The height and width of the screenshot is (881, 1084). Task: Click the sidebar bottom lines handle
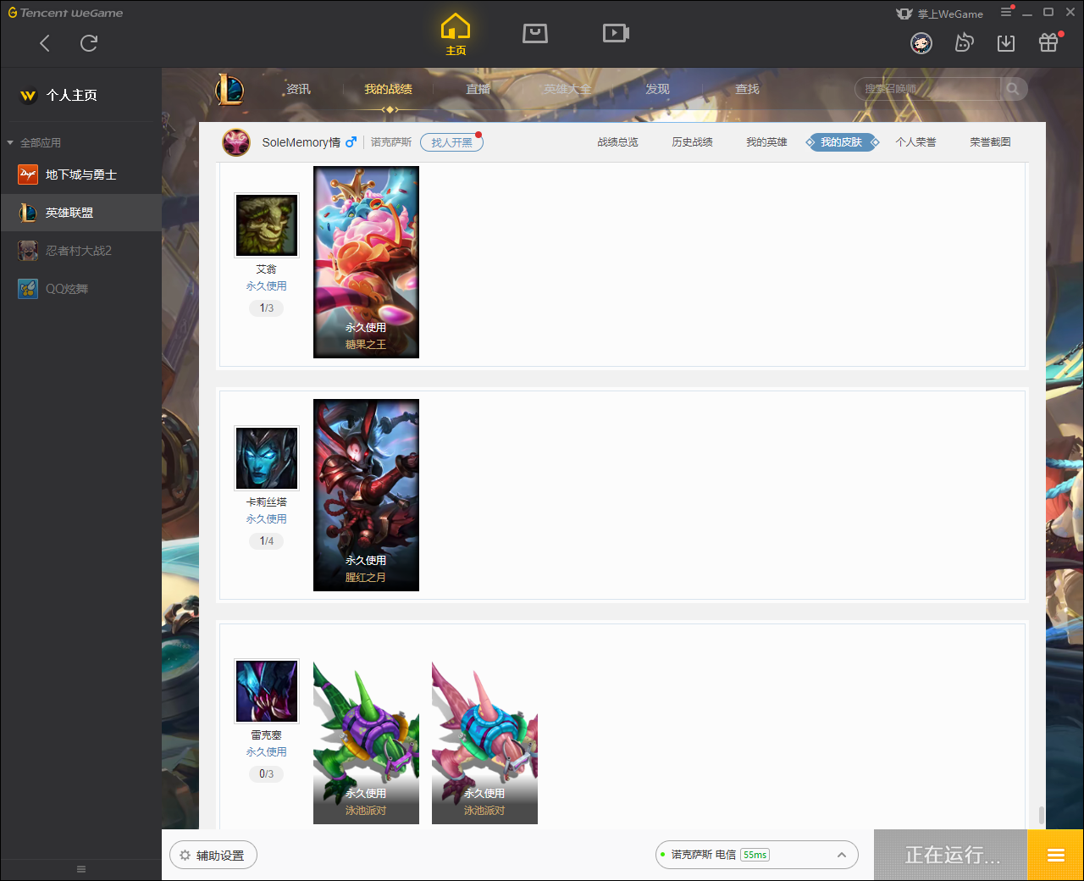81,869
